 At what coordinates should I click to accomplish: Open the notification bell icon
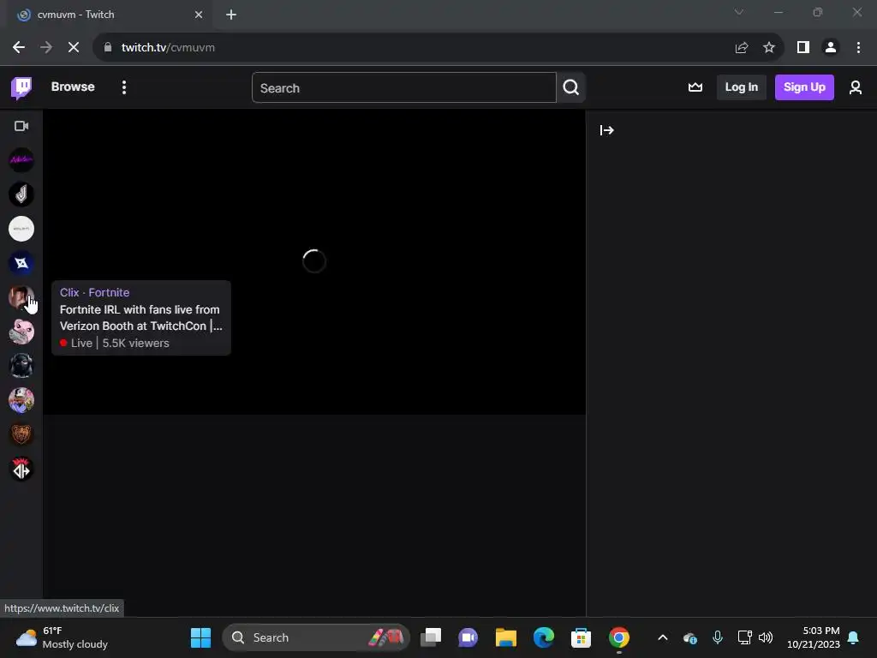854,637
